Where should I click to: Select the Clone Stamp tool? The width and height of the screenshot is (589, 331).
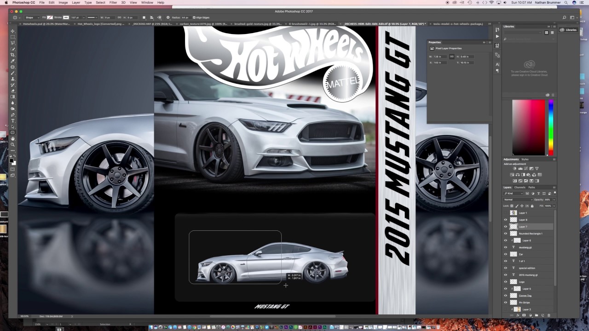click(x=12, y=79)
